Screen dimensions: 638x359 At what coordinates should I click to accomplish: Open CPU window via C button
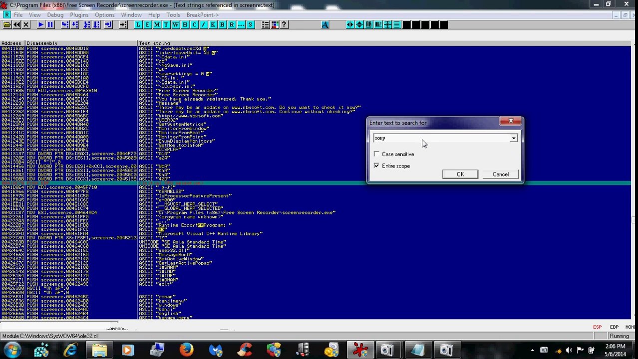(x=194, y=25)
